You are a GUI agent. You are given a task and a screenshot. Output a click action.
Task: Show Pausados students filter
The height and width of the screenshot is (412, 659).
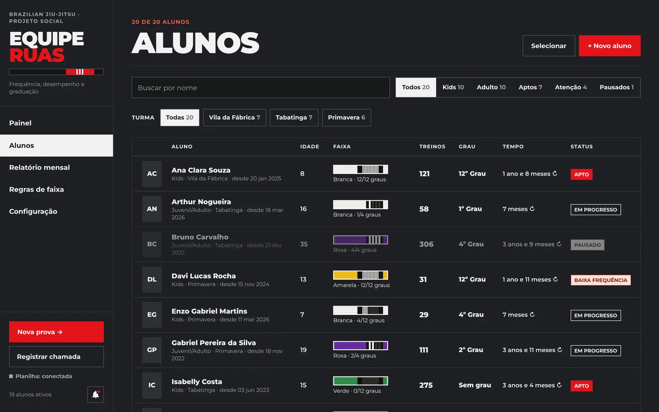[x=617, y=87]
